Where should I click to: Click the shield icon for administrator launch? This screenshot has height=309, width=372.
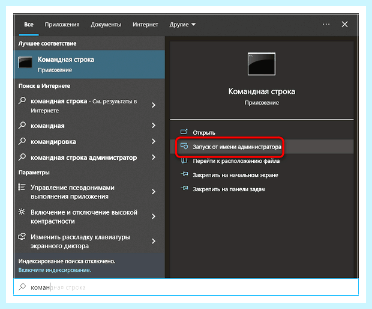click(x=184, y=146)
